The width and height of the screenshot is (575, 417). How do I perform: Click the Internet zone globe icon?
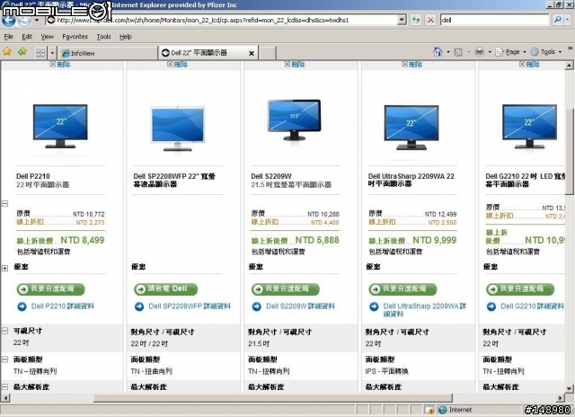point(443,410)
